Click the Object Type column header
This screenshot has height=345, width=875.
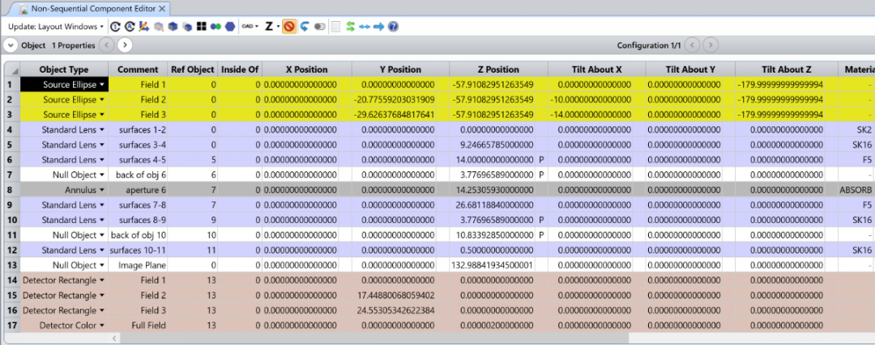(x=64, y=69)
